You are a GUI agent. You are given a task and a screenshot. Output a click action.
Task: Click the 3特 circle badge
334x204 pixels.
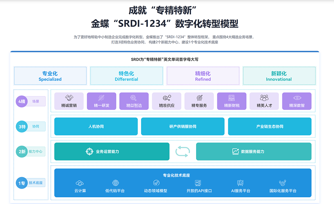(22, 127)
